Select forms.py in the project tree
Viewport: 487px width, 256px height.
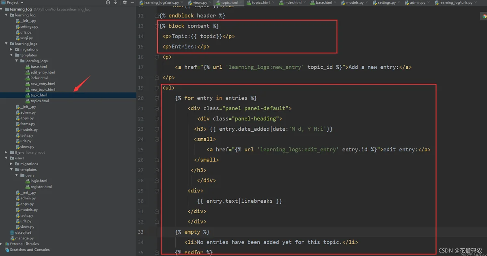28,124
